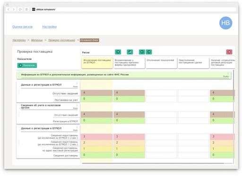This screenshot has height=177, width=242.
Task: Click the Постановка на учет row label
Action: click(x=66, y=100)
